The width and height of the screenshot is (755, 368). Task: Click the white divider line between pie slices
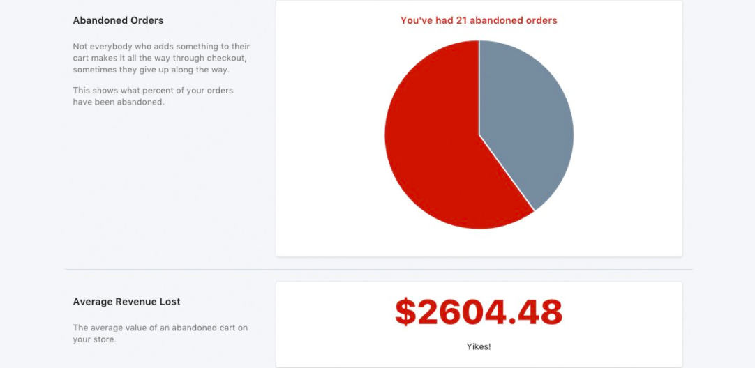coord(507,173)
